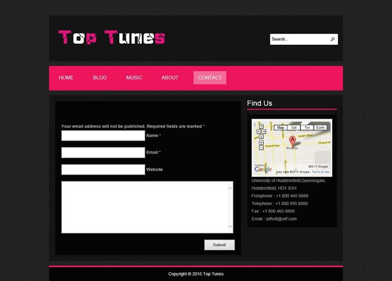
Task: Switch map to Sat view
Action: pos(294,128)
